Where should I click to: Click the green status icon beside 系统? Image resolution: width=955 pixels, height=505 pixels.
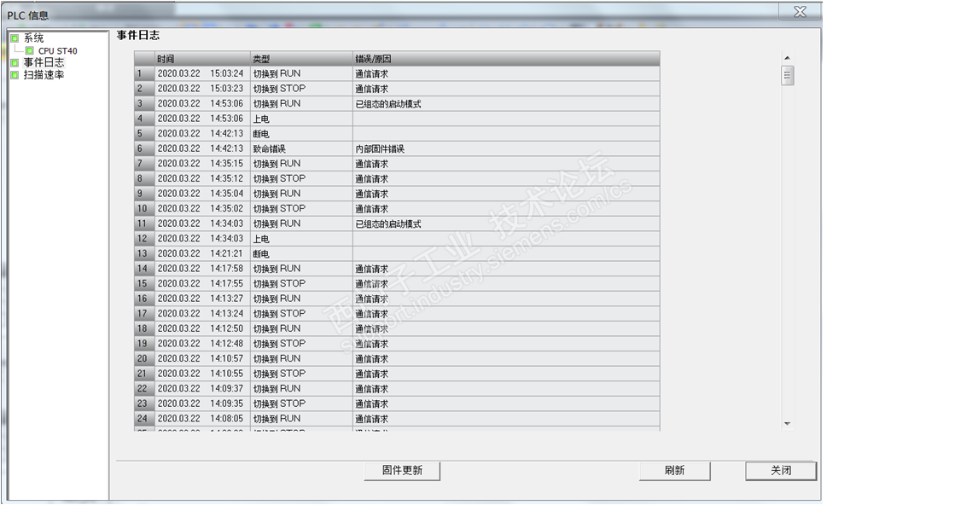[15, 38]
